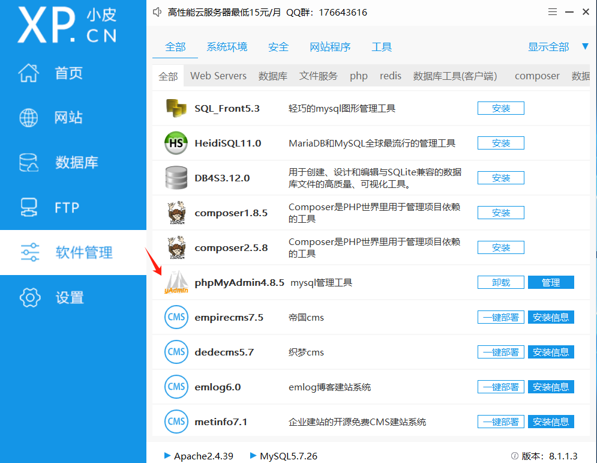The width and height of the screenshot is (597, 463).
Task: Install HeidiSQL11.0 with 安装 button
Action: tap(500, 143)
